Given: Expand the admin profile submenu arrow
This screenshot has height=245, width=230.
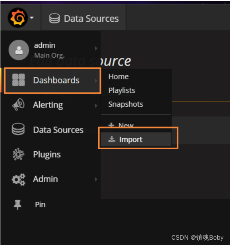Looking at the screenshot, I should point(96,48).
